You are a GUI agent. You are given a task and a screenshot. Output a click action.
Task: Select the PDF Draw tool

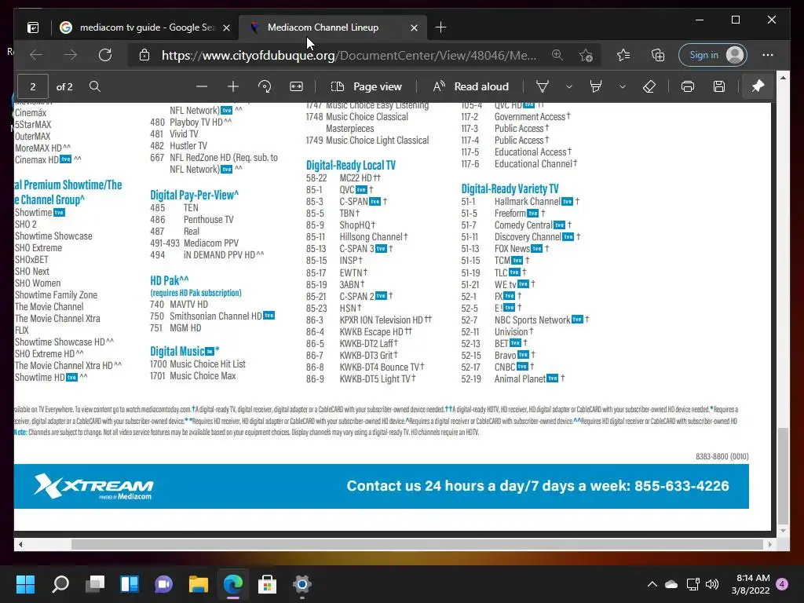[543, 86]
